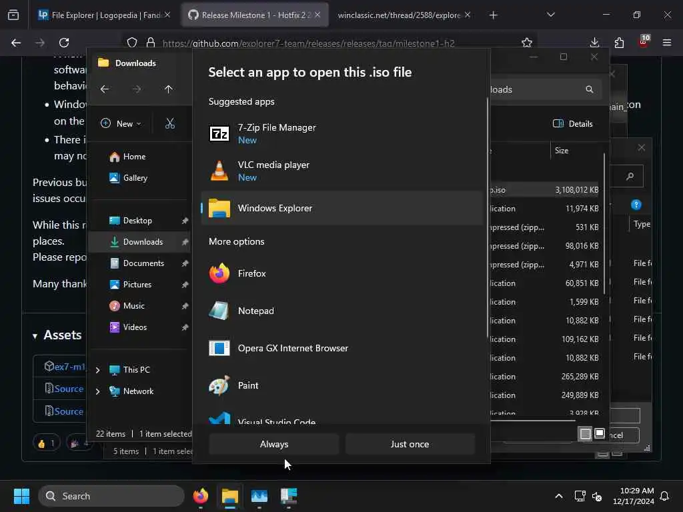Click the Just once button
683x512 pixels.
410,444
